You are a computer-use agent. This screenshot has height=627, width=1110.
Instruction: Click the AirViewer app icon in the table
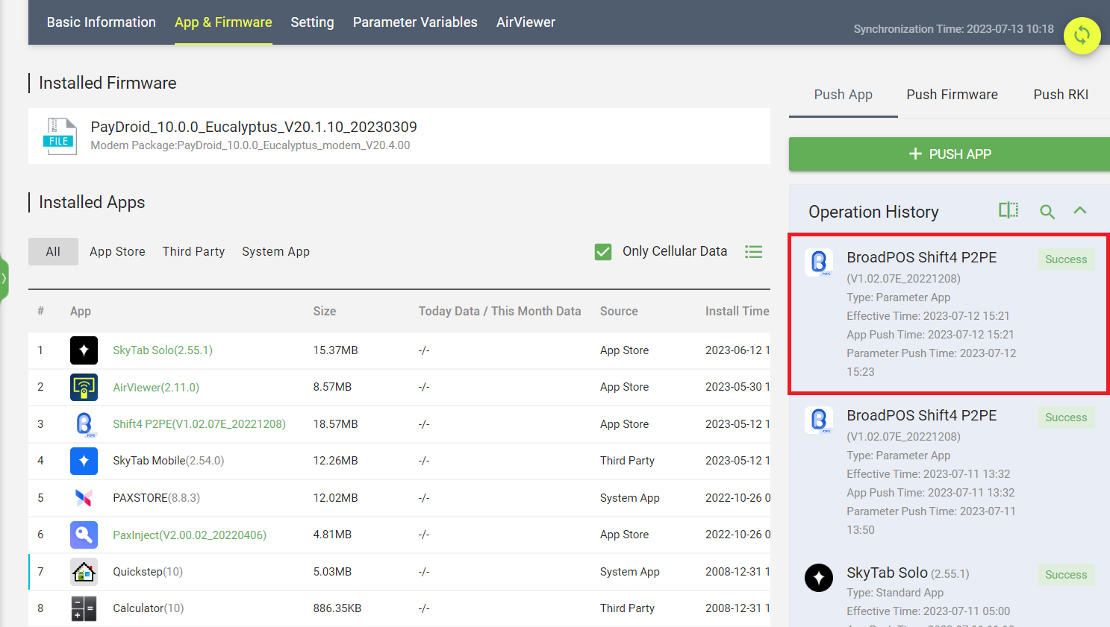[84, 388]
